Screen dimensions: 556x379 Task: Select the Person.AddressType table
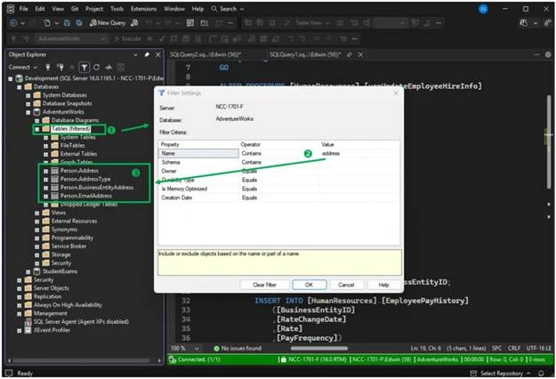click(85, 180)
